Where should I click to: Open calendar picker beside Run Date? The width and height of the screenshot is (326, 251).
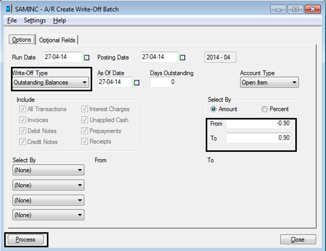pyautogui.click(x=87, y=58)
